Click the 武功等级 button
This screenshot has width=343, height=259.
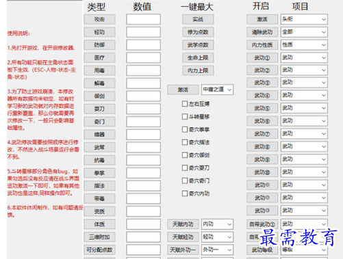click(x=262, y=250)
